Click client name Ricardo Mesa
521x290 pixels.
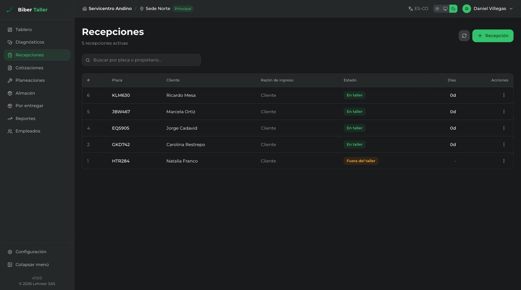(181, 95)
